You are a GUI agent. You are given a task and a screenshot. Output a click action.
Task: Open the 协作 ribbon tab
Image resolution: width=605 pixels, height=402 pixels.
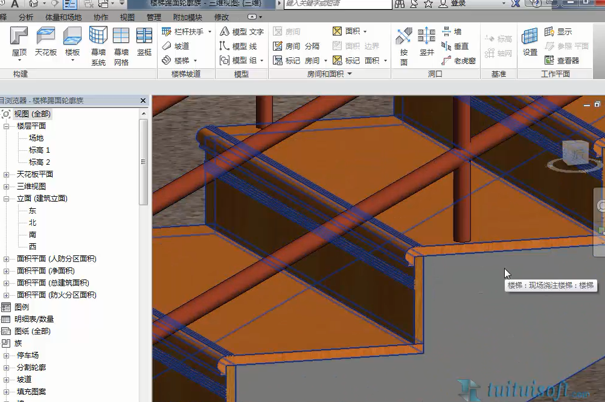click(x=101, y=18)
